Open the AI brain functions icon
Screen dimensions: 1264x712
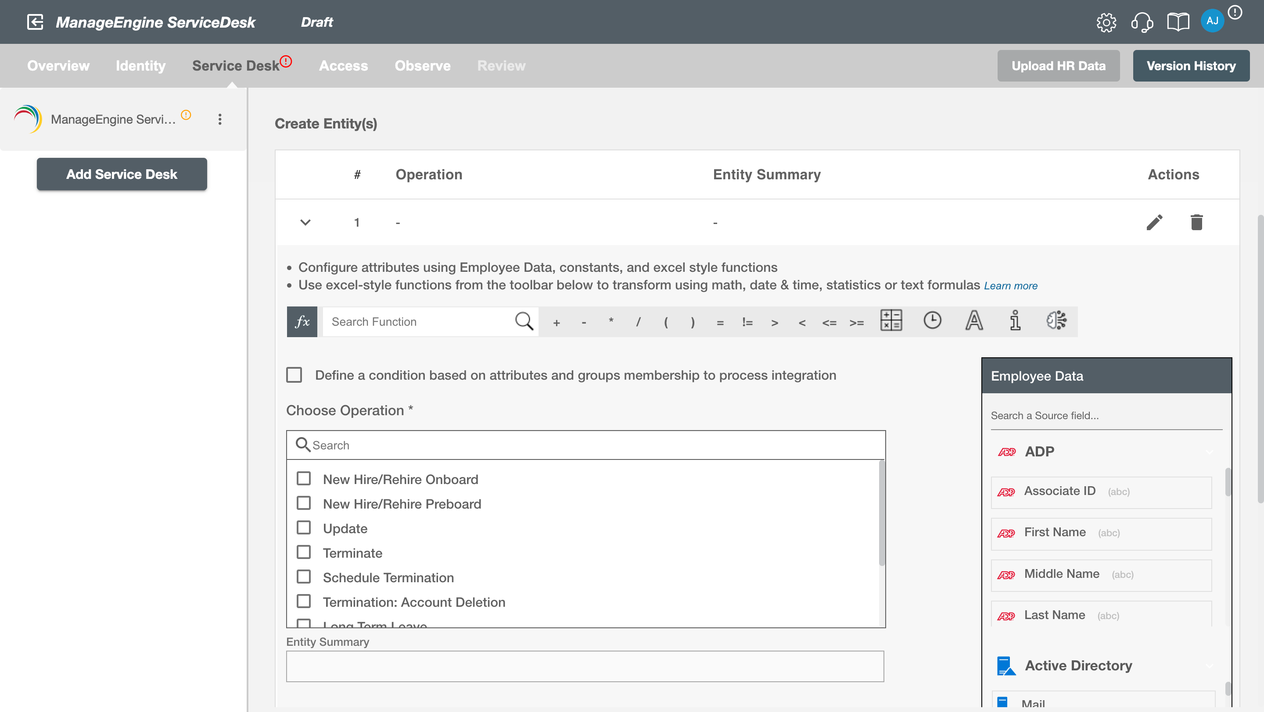[x=1056, y=320]
